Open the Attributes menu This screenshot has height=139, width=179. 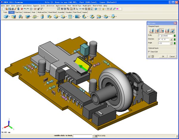[x=27, y=6]
